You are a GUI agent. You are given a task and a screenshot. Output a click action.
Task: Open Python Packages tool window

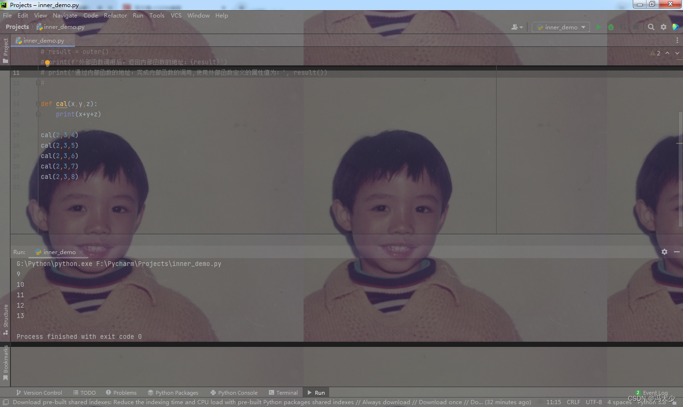(173, 393)
